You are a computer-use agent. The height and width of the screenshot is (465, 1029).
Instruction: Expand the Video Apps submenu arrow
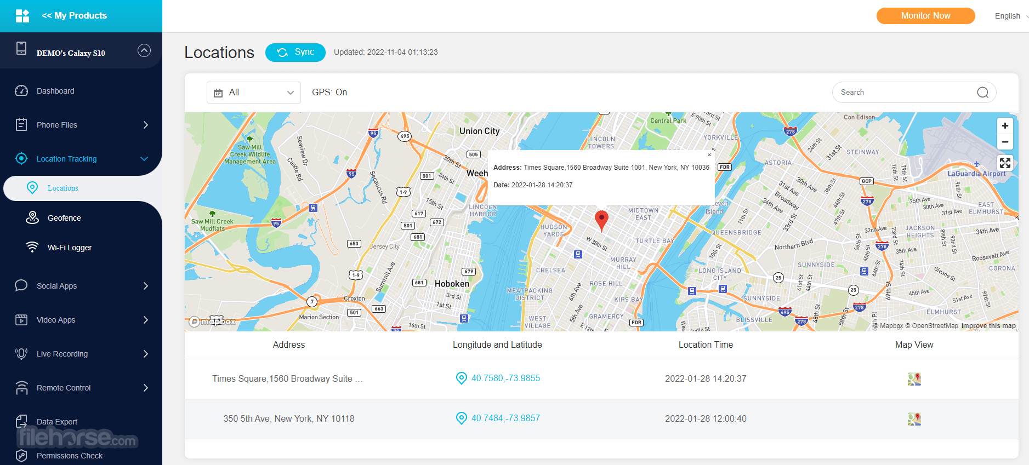146,320
